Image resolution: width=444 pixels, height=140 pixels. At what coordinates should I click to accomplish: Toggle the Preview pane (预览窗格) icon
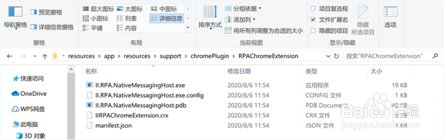coord(33,12)
